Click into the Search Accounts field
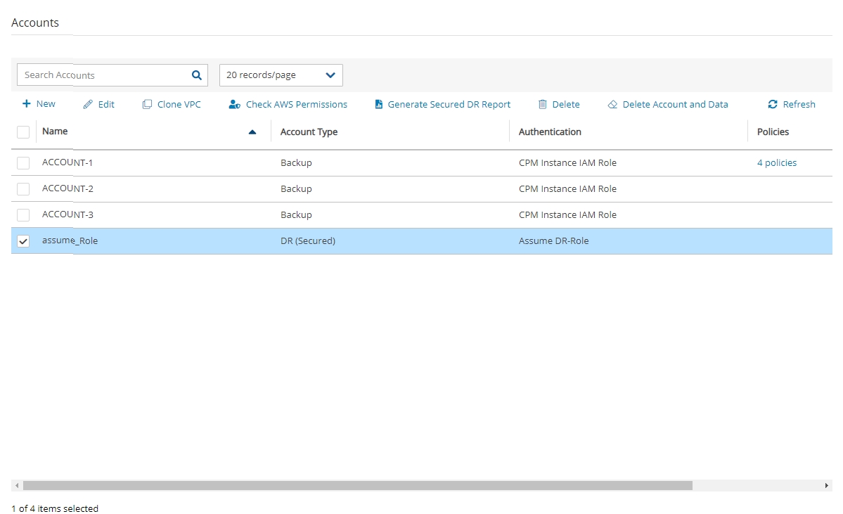 (x=102, y=75)
